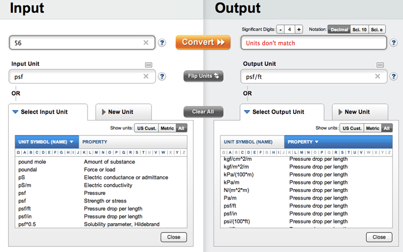
Task: Select psf/in from the input unit list
Action: click(x=26, y=216)
